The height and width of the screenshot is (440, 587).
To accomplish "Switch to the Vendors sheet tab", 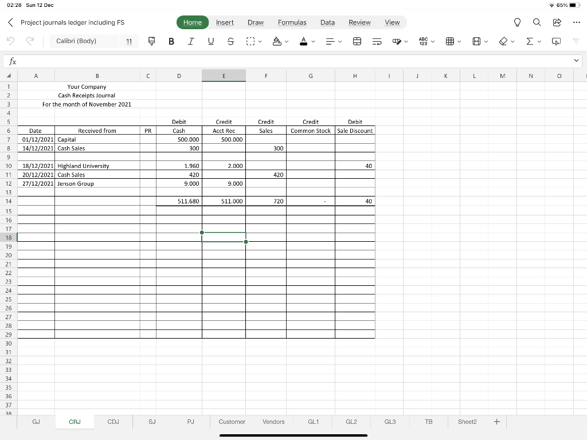I will pos(273,422).
